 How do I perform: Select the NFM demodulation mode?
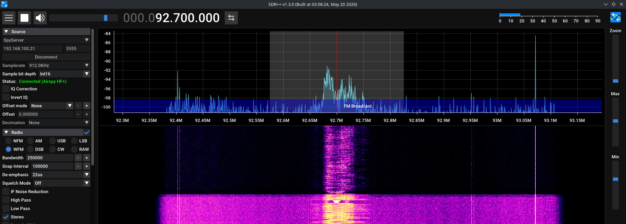coord(8,141)
